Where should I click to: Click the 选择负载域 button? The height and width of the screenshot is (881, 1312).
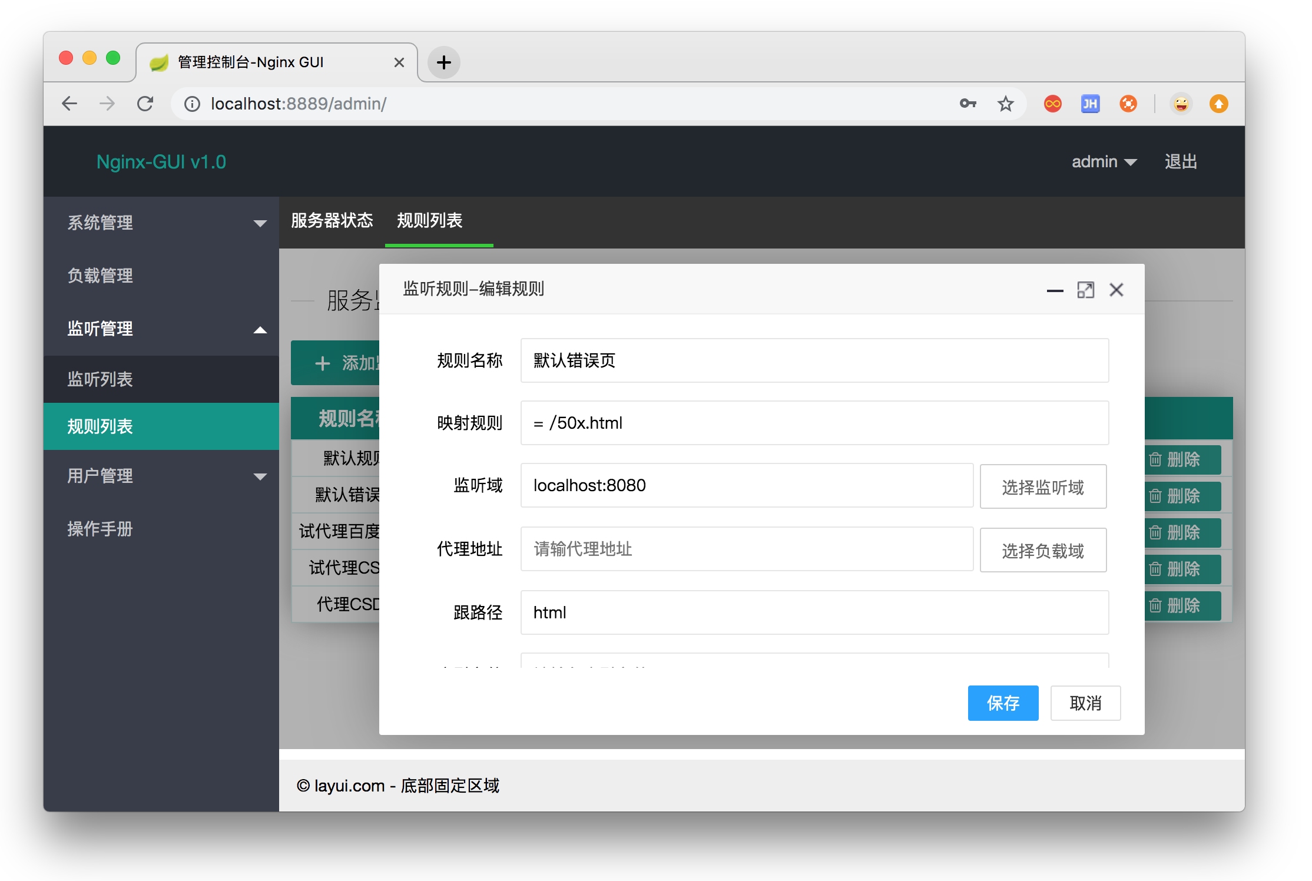tap(1042, 551)
